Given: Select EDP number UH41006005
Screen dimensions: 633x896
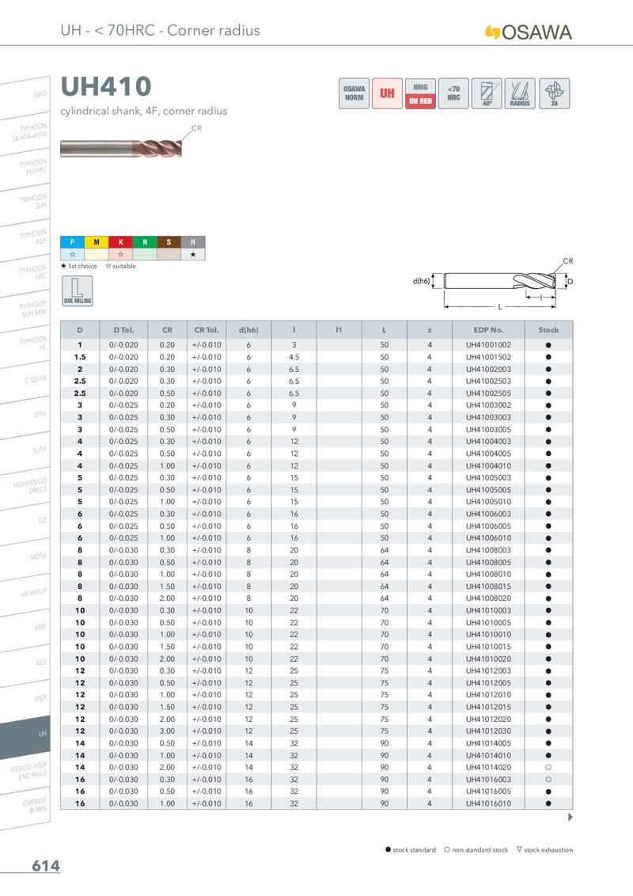Looking at the screenshot, I should pos(488,526).
